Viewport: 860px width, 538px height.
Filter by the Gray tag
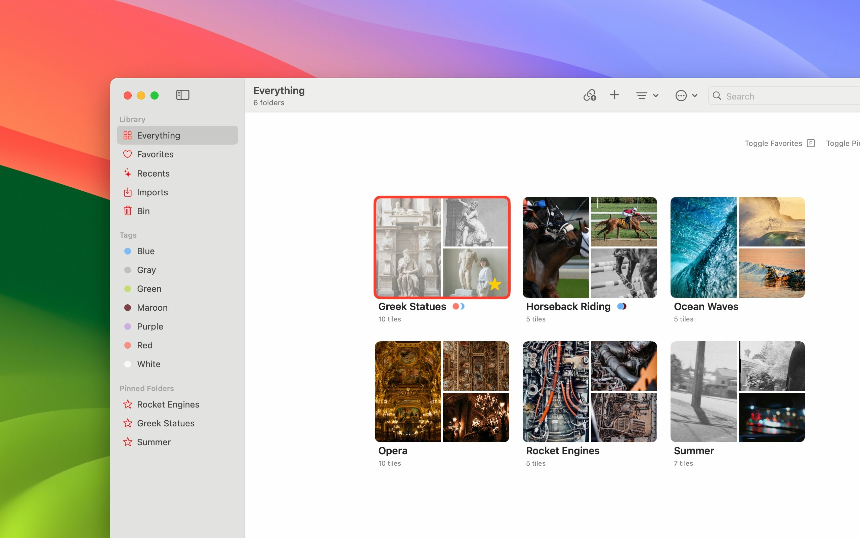[x=177, y=270]
